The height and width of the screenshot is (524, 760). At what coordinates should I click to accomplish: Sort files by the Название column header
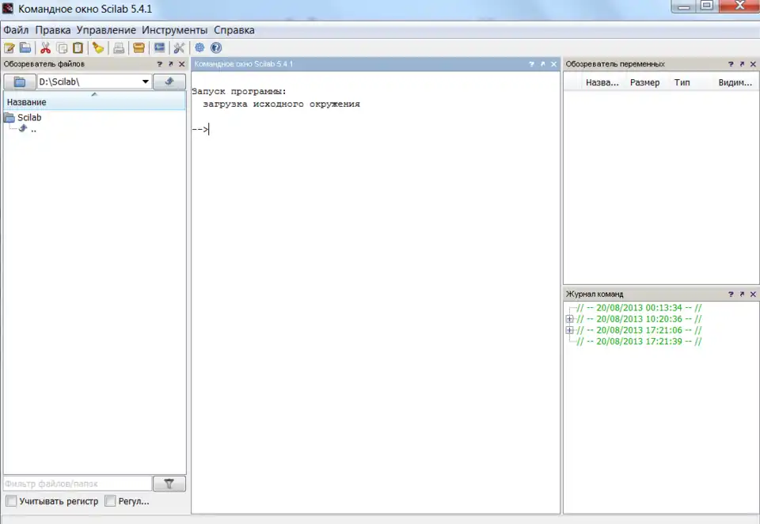pos(95,102)
